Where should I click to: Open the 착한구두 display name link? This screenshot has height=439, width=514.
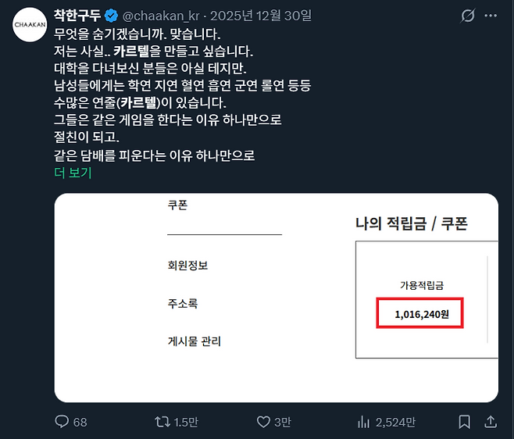click(77, 16)
